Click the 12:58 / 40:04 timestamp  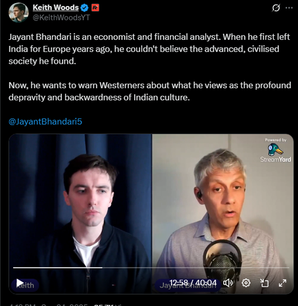pos(193,283)
